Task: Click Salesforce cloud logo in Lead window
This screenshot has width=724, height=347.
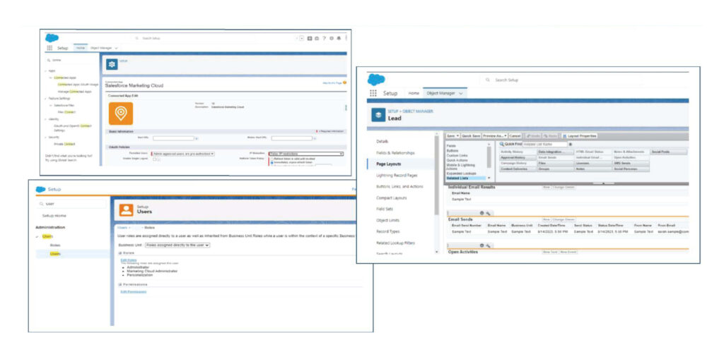Action: pyautogui.click(x=376, y=80)
